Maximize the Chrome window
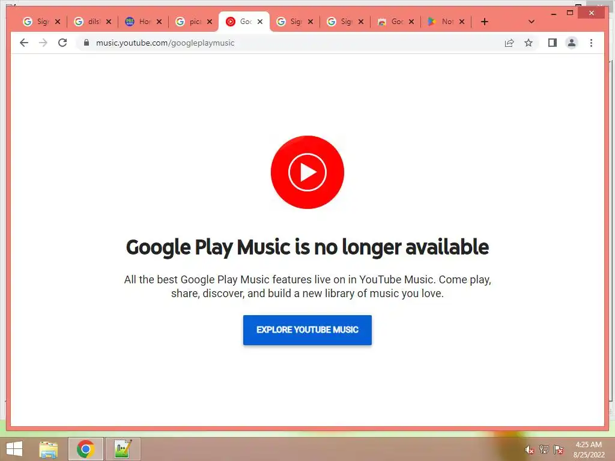 [570, 13]
